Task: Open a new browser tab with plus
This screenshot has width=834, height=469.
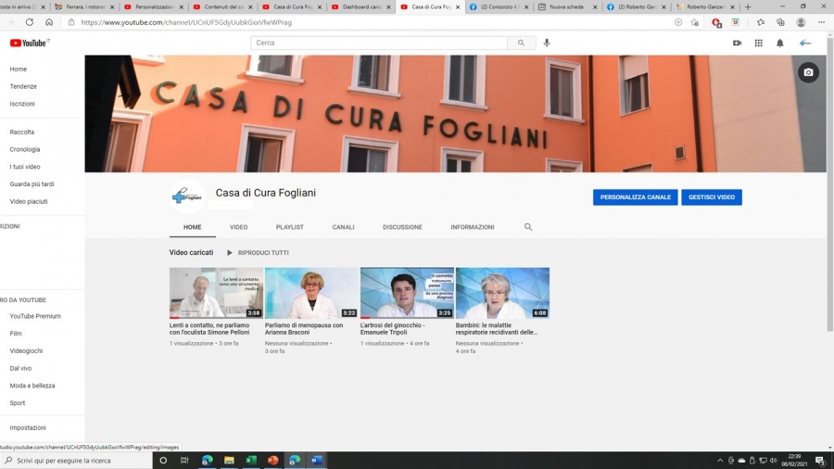Action: tap(748, 6)
